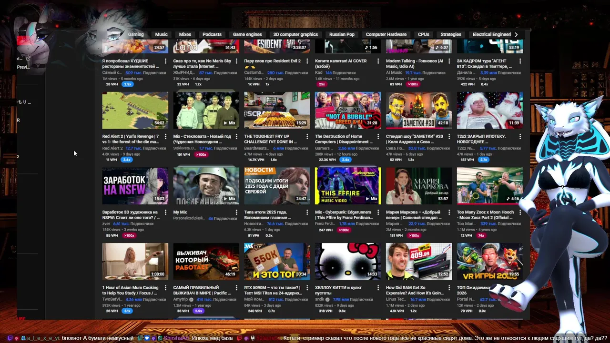Play the NOT A BUBBLE thumbnail video
Viewport: 610px width, 343px height.
tap(348, 111)
